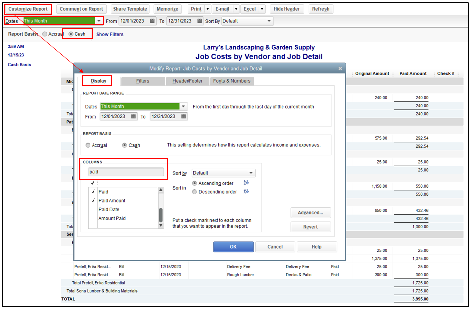
Task: Open the Excel dropdown arrow
Action: click(x=262, y=9)
